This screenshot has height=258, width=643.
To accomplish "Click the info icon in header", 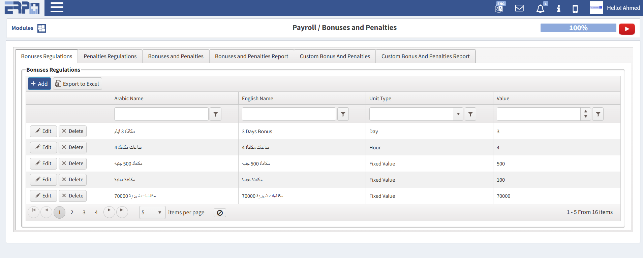I will [x=558, y=8].
